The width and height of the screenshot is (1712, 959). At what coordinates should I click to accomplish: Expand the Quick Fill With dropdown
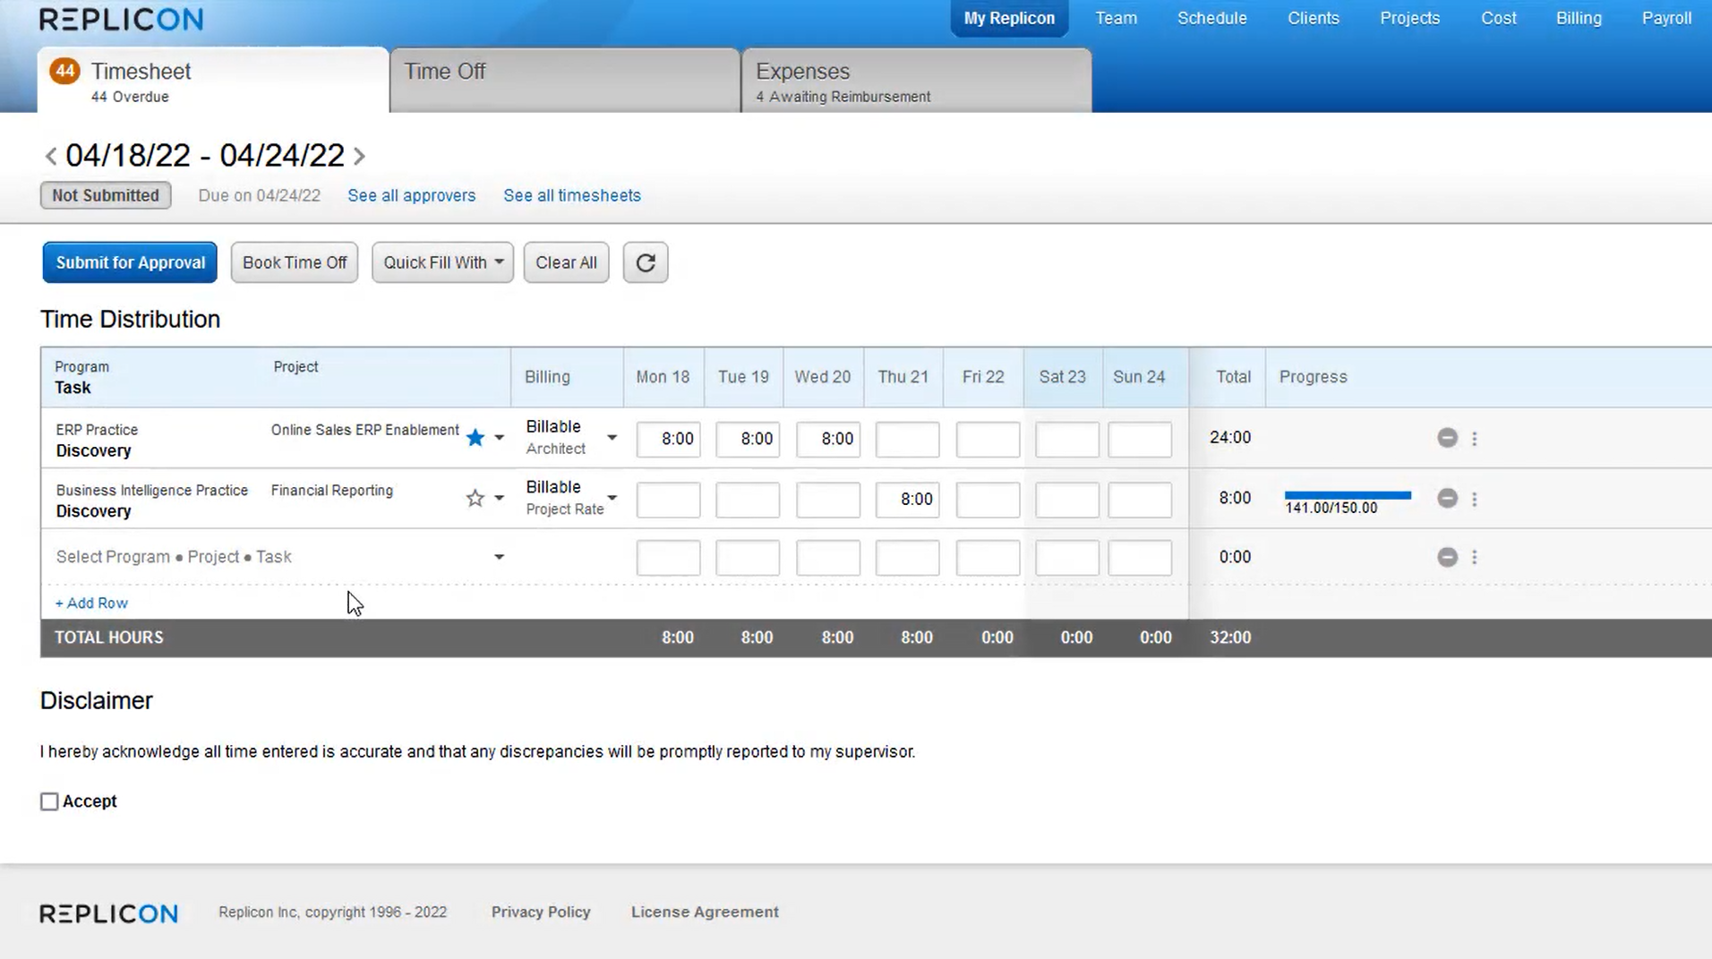pyautogui.click(x=442, y=262)
